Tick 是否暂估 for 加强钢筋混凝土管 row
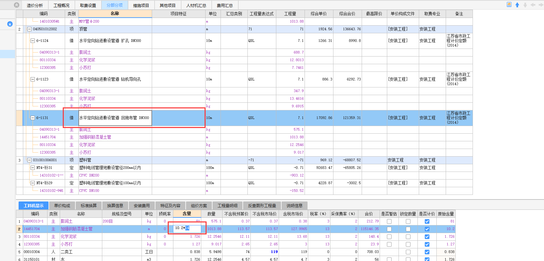 389,229
